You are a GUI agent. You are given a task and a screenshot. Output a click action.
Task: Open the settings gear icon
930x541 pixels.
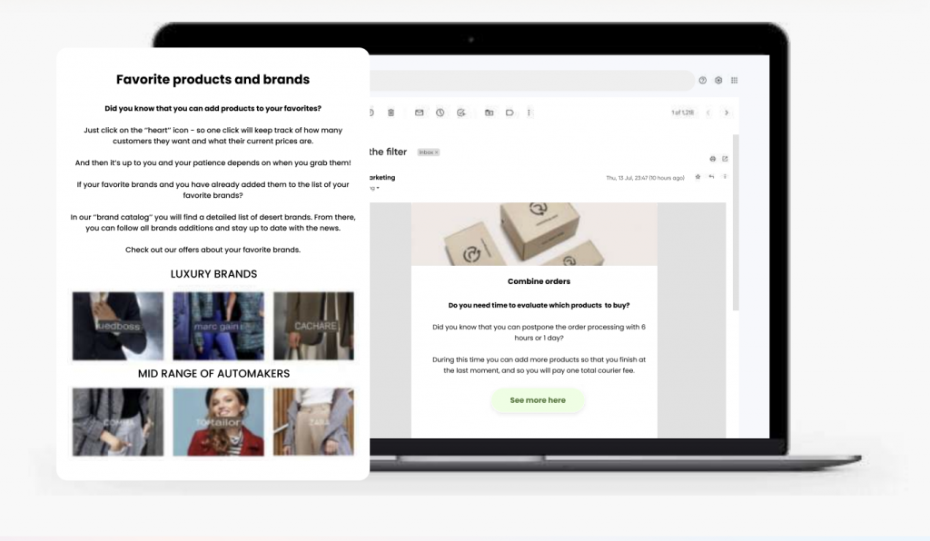click(718, 80)
